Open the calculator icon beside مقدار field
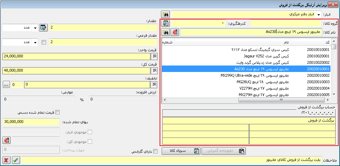 (43, 27)
